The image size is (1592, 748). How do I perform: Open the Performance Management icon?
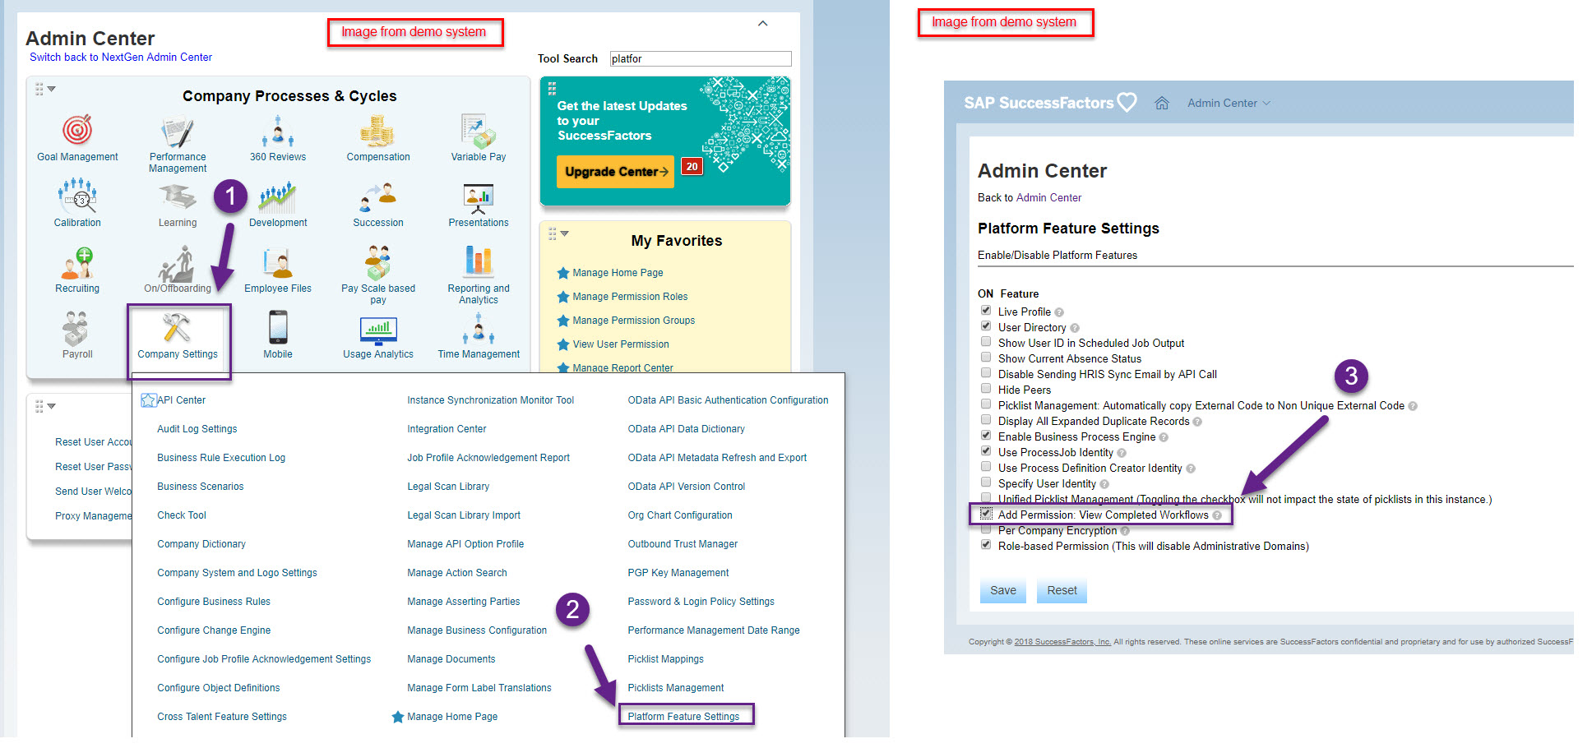178,132
